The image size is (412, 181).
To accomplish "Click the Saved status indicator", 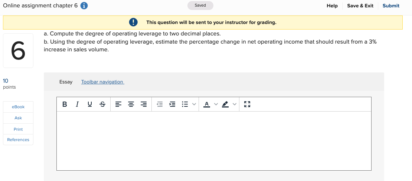I will tap(200, 6).
